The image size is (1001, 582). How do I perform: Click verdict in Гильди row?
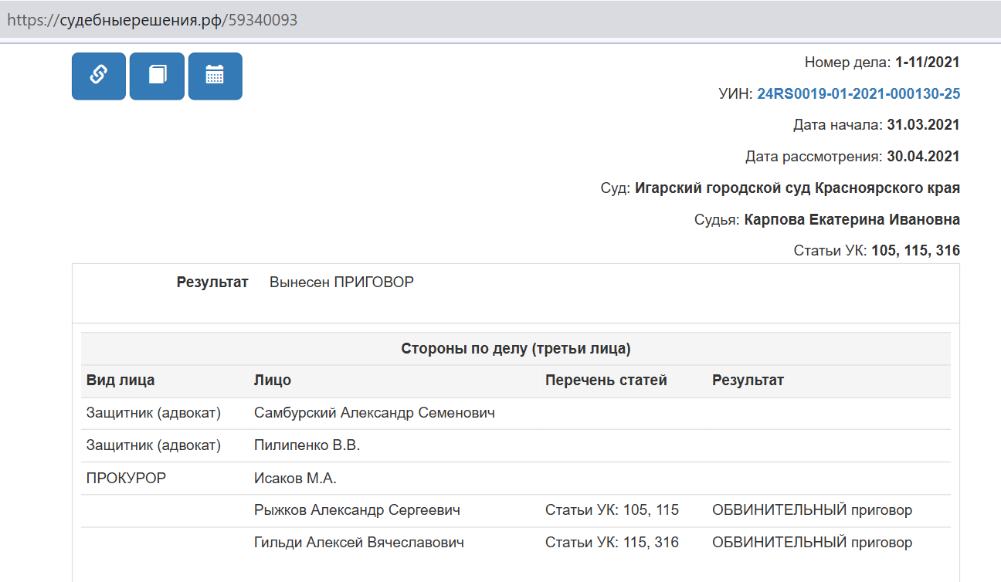pyautogui.click(x=813, y=543)
